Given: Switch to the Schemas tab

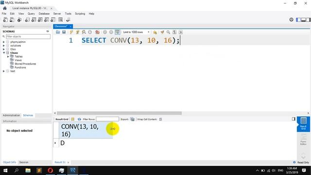Looking at the screenshot, I should pyautogui.click(x=28, y=115).
